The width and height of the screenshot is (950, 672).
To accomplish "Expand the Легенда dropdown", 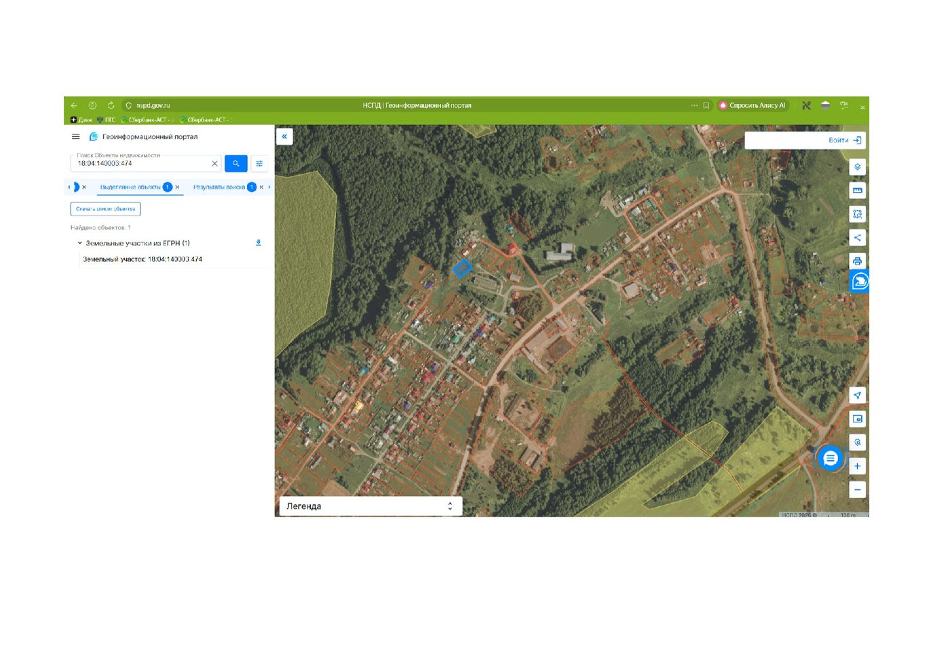I will coord(370,506).
